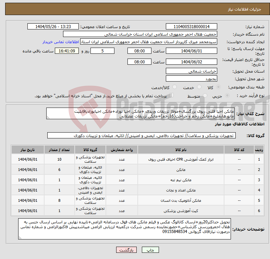Click the شرح کلی نیاز description textarea
Viewport: 270px width, 259px height.
coord(140,113)
